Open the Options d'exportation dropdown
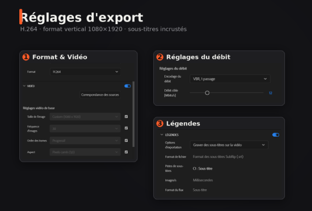The width and height of the screenshot is (312, 211). pos(229,145)
